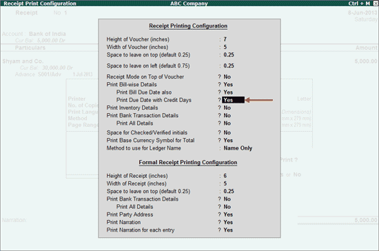The image size is (379, 251).
Task: Open Method to use for Ledger Name selector
Action: (238, 148)
